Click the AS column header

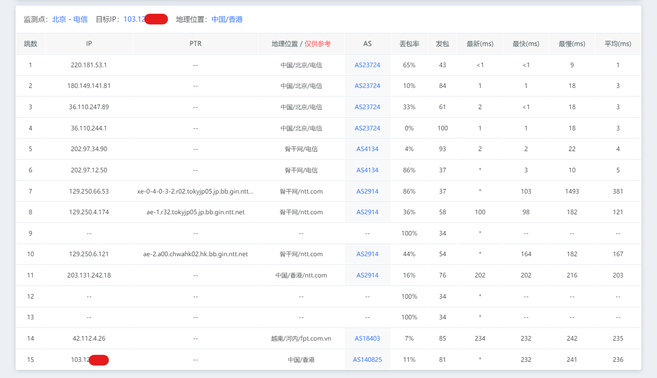tap(367, 44)
